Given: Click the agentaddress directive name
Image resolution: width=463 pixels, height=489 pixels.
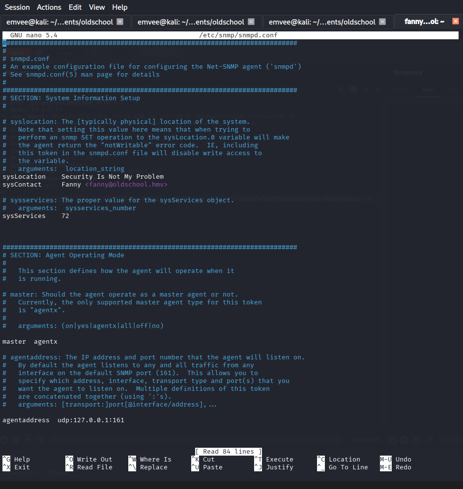Looking at the screenshot, I should 26,420.
